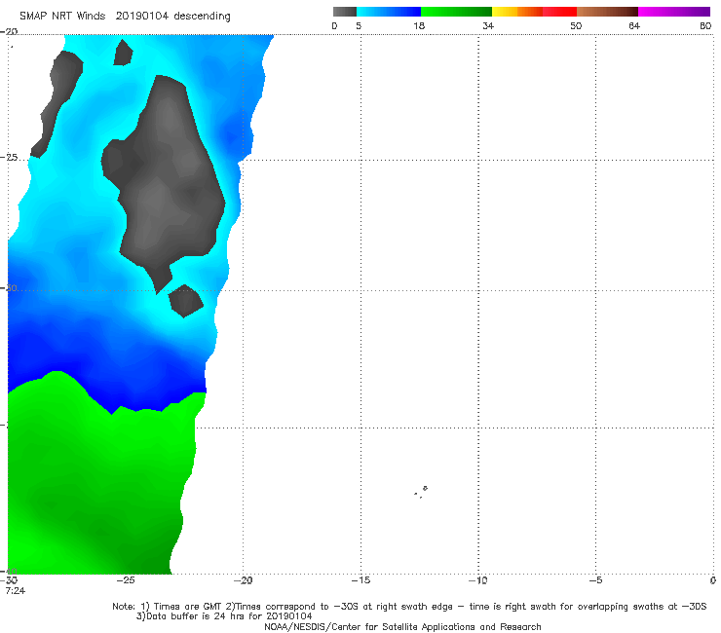Click the small island outline in white area
Viewport: 721px width, 633px height.
421,492
